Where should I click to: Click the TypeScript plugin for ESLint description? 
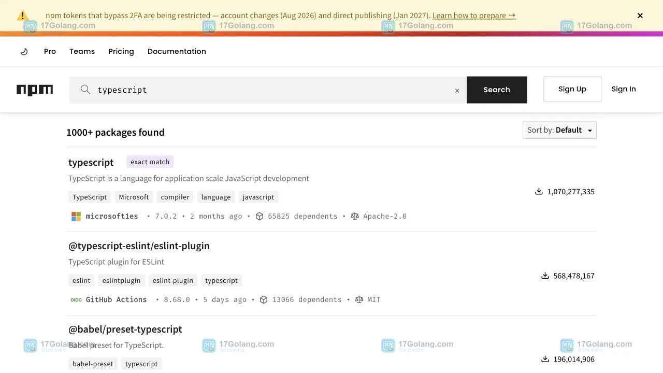117,262
